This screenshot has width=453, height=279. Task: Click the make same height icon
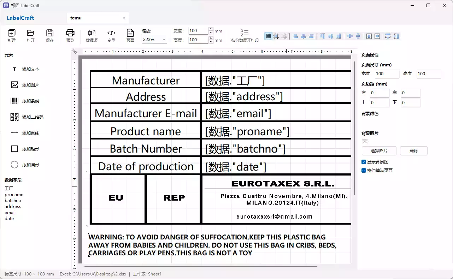pyautogui.click(x=396, y=36)
